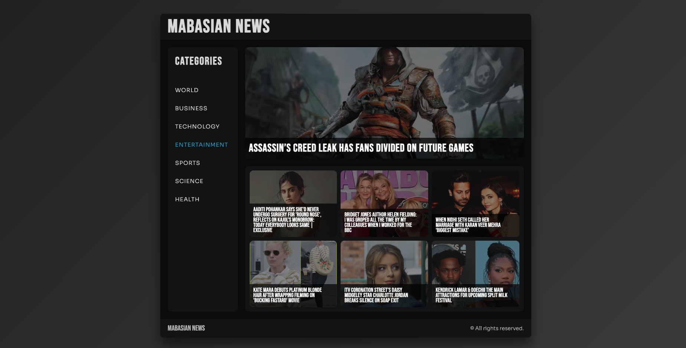Select the Business category

click(191, 108)
